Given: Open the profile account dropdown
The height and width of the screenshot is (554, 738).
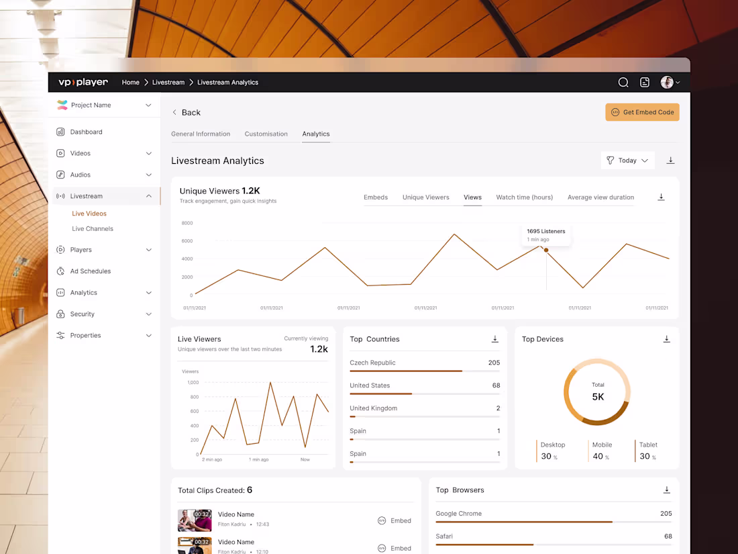Looking at the screenshot, I should pos(670,82).
